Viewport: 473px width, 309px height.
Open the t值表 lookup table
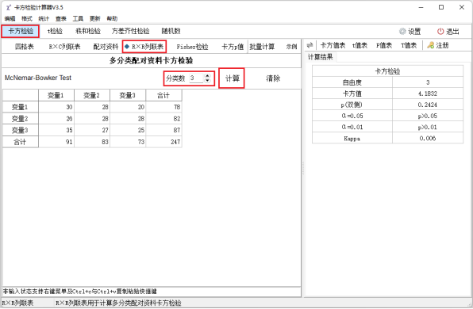360,45
